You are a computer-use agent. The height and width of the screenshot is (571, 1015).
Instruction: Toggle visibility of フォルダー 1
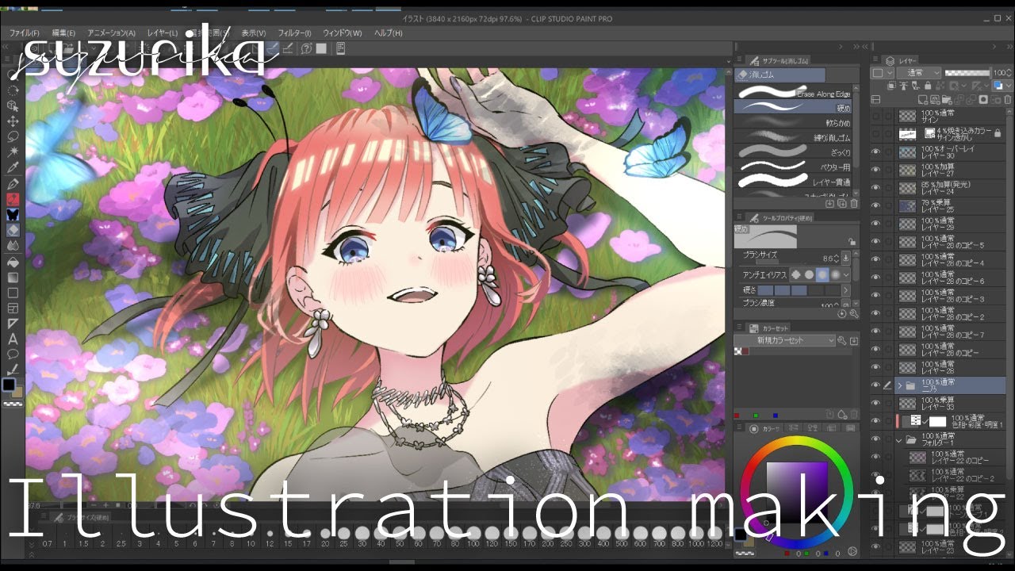coord(876,439)
